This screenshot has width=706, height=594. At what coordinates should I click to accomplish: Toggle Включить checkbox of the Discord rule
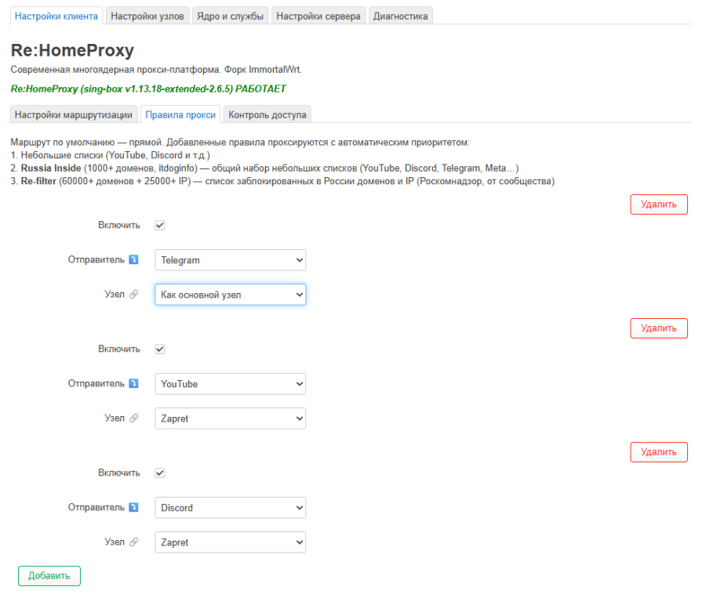[x=160, y=473]
